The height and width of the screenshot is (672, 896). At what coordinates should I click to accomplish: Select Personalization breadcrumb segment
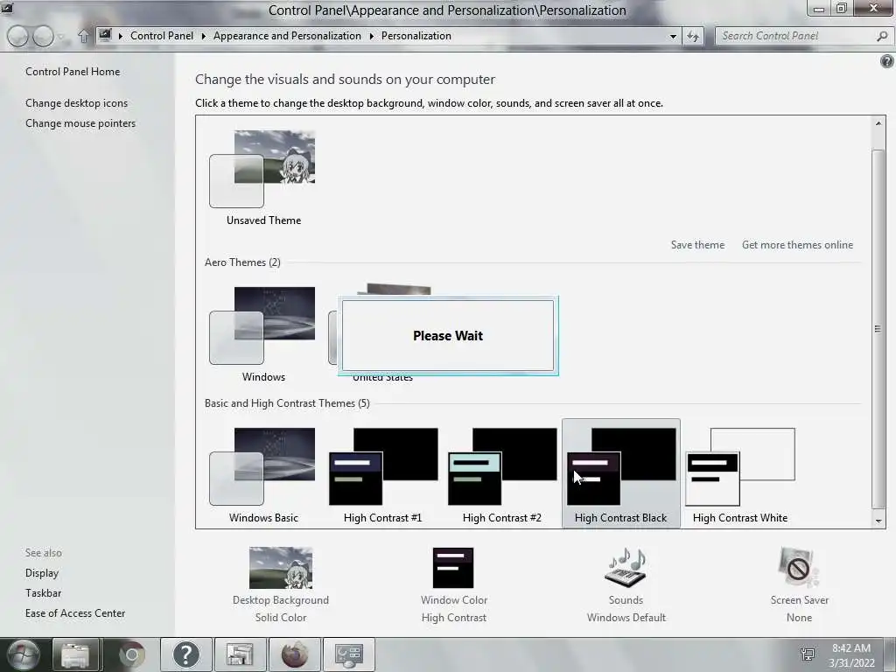click(x=416, y=35)
